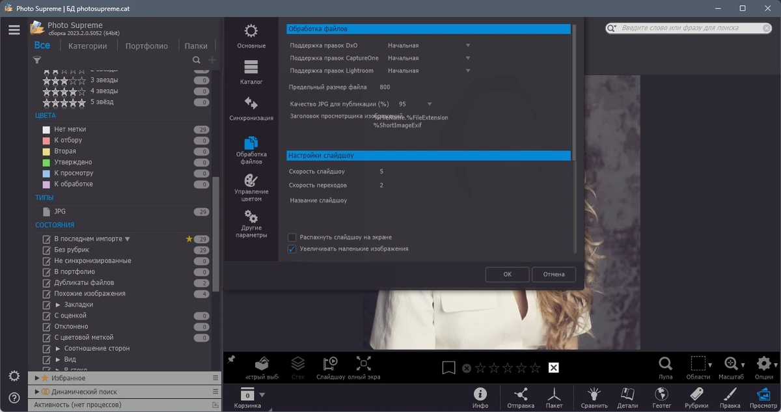Open the Лупа magnifier tool
Viewport: 781px width, 412px height.
click(665, 368)
